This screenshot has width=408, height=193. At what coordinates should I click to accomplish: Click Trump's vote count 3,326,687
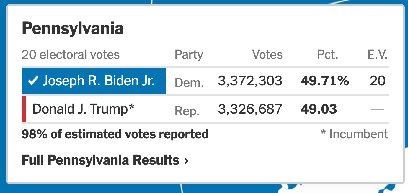(x=250, y=109)
